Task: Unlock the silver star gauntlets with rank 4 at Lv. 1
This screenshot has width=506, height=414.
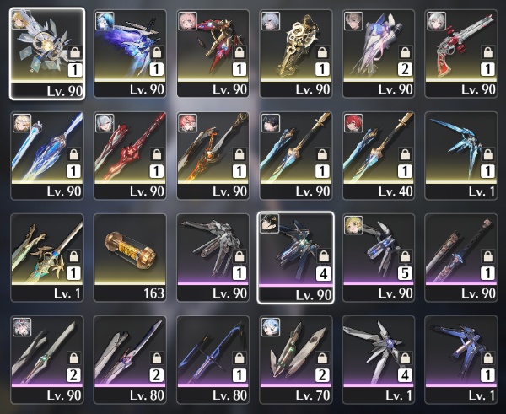Action: pos(405,358)
